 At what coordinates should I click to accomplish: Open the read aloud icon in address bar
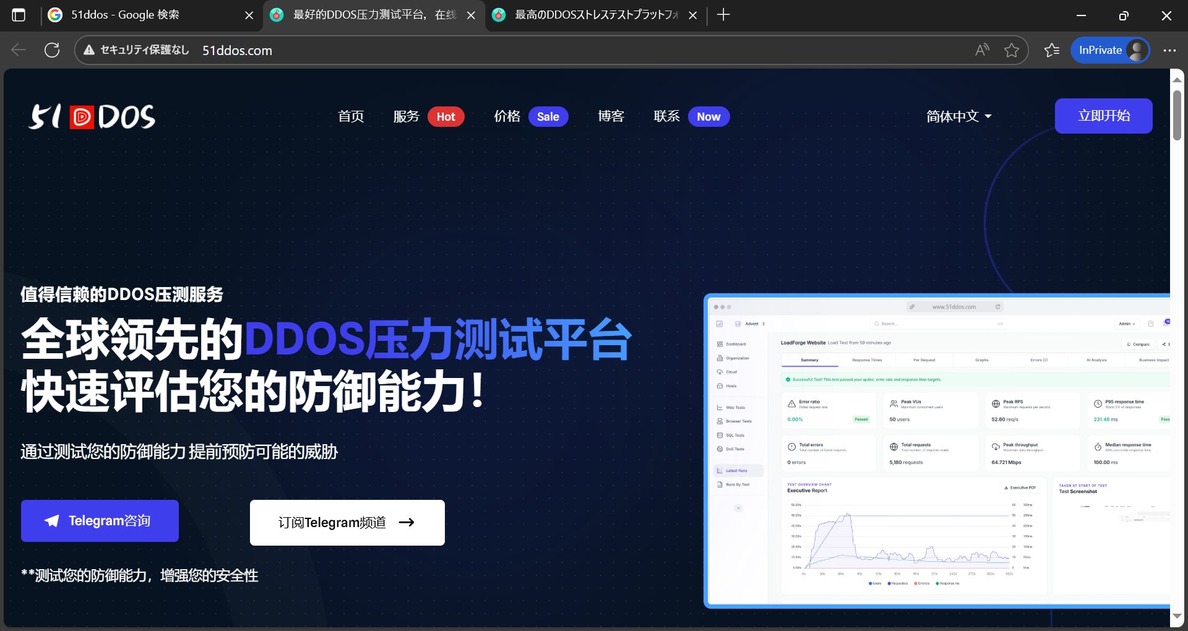(x=982, y=50)
